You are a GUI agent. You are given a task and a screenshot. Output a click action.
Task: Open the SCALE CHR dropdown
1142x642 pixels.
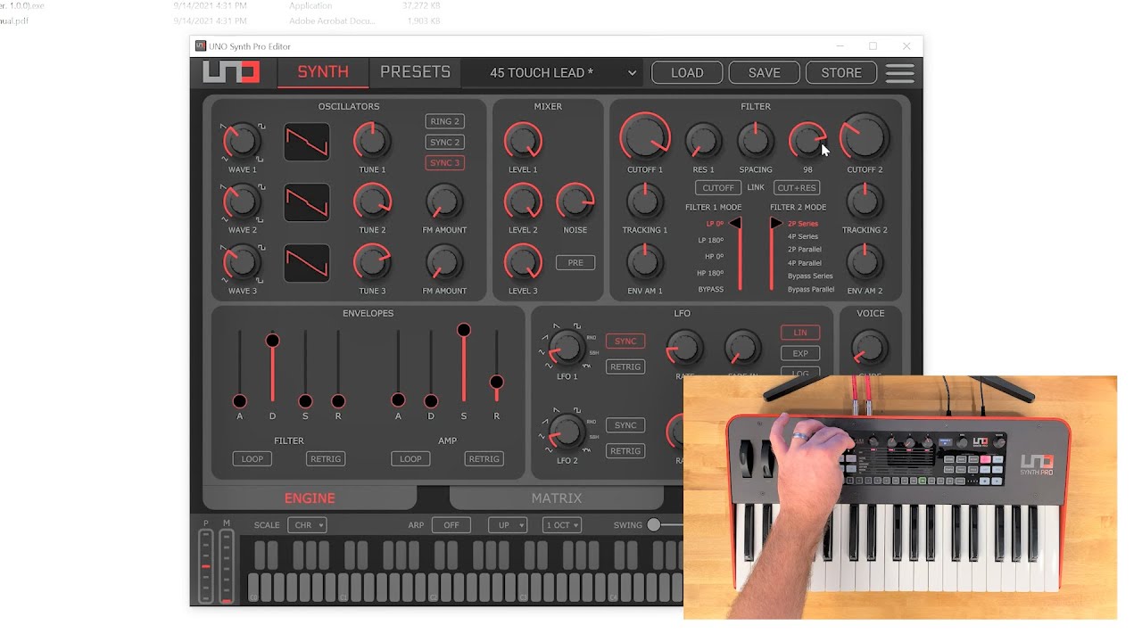pyautogui.click(x=307, y=525)
